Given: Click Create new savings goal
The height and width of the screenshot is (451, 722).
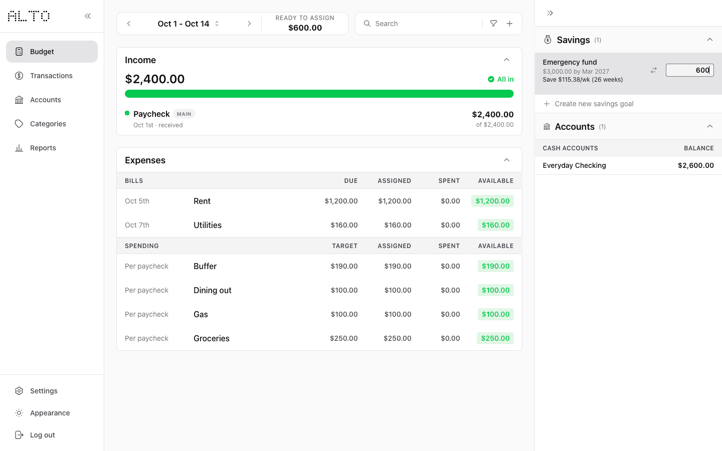Looking at the screenshot, I should [589, 104].
